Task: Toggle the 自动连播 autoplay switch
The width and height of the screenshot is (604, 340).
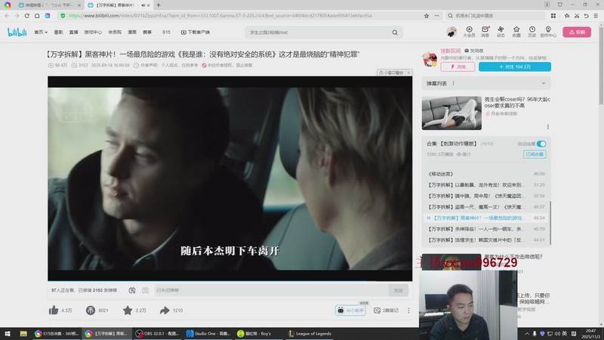Action: point(541,144)
